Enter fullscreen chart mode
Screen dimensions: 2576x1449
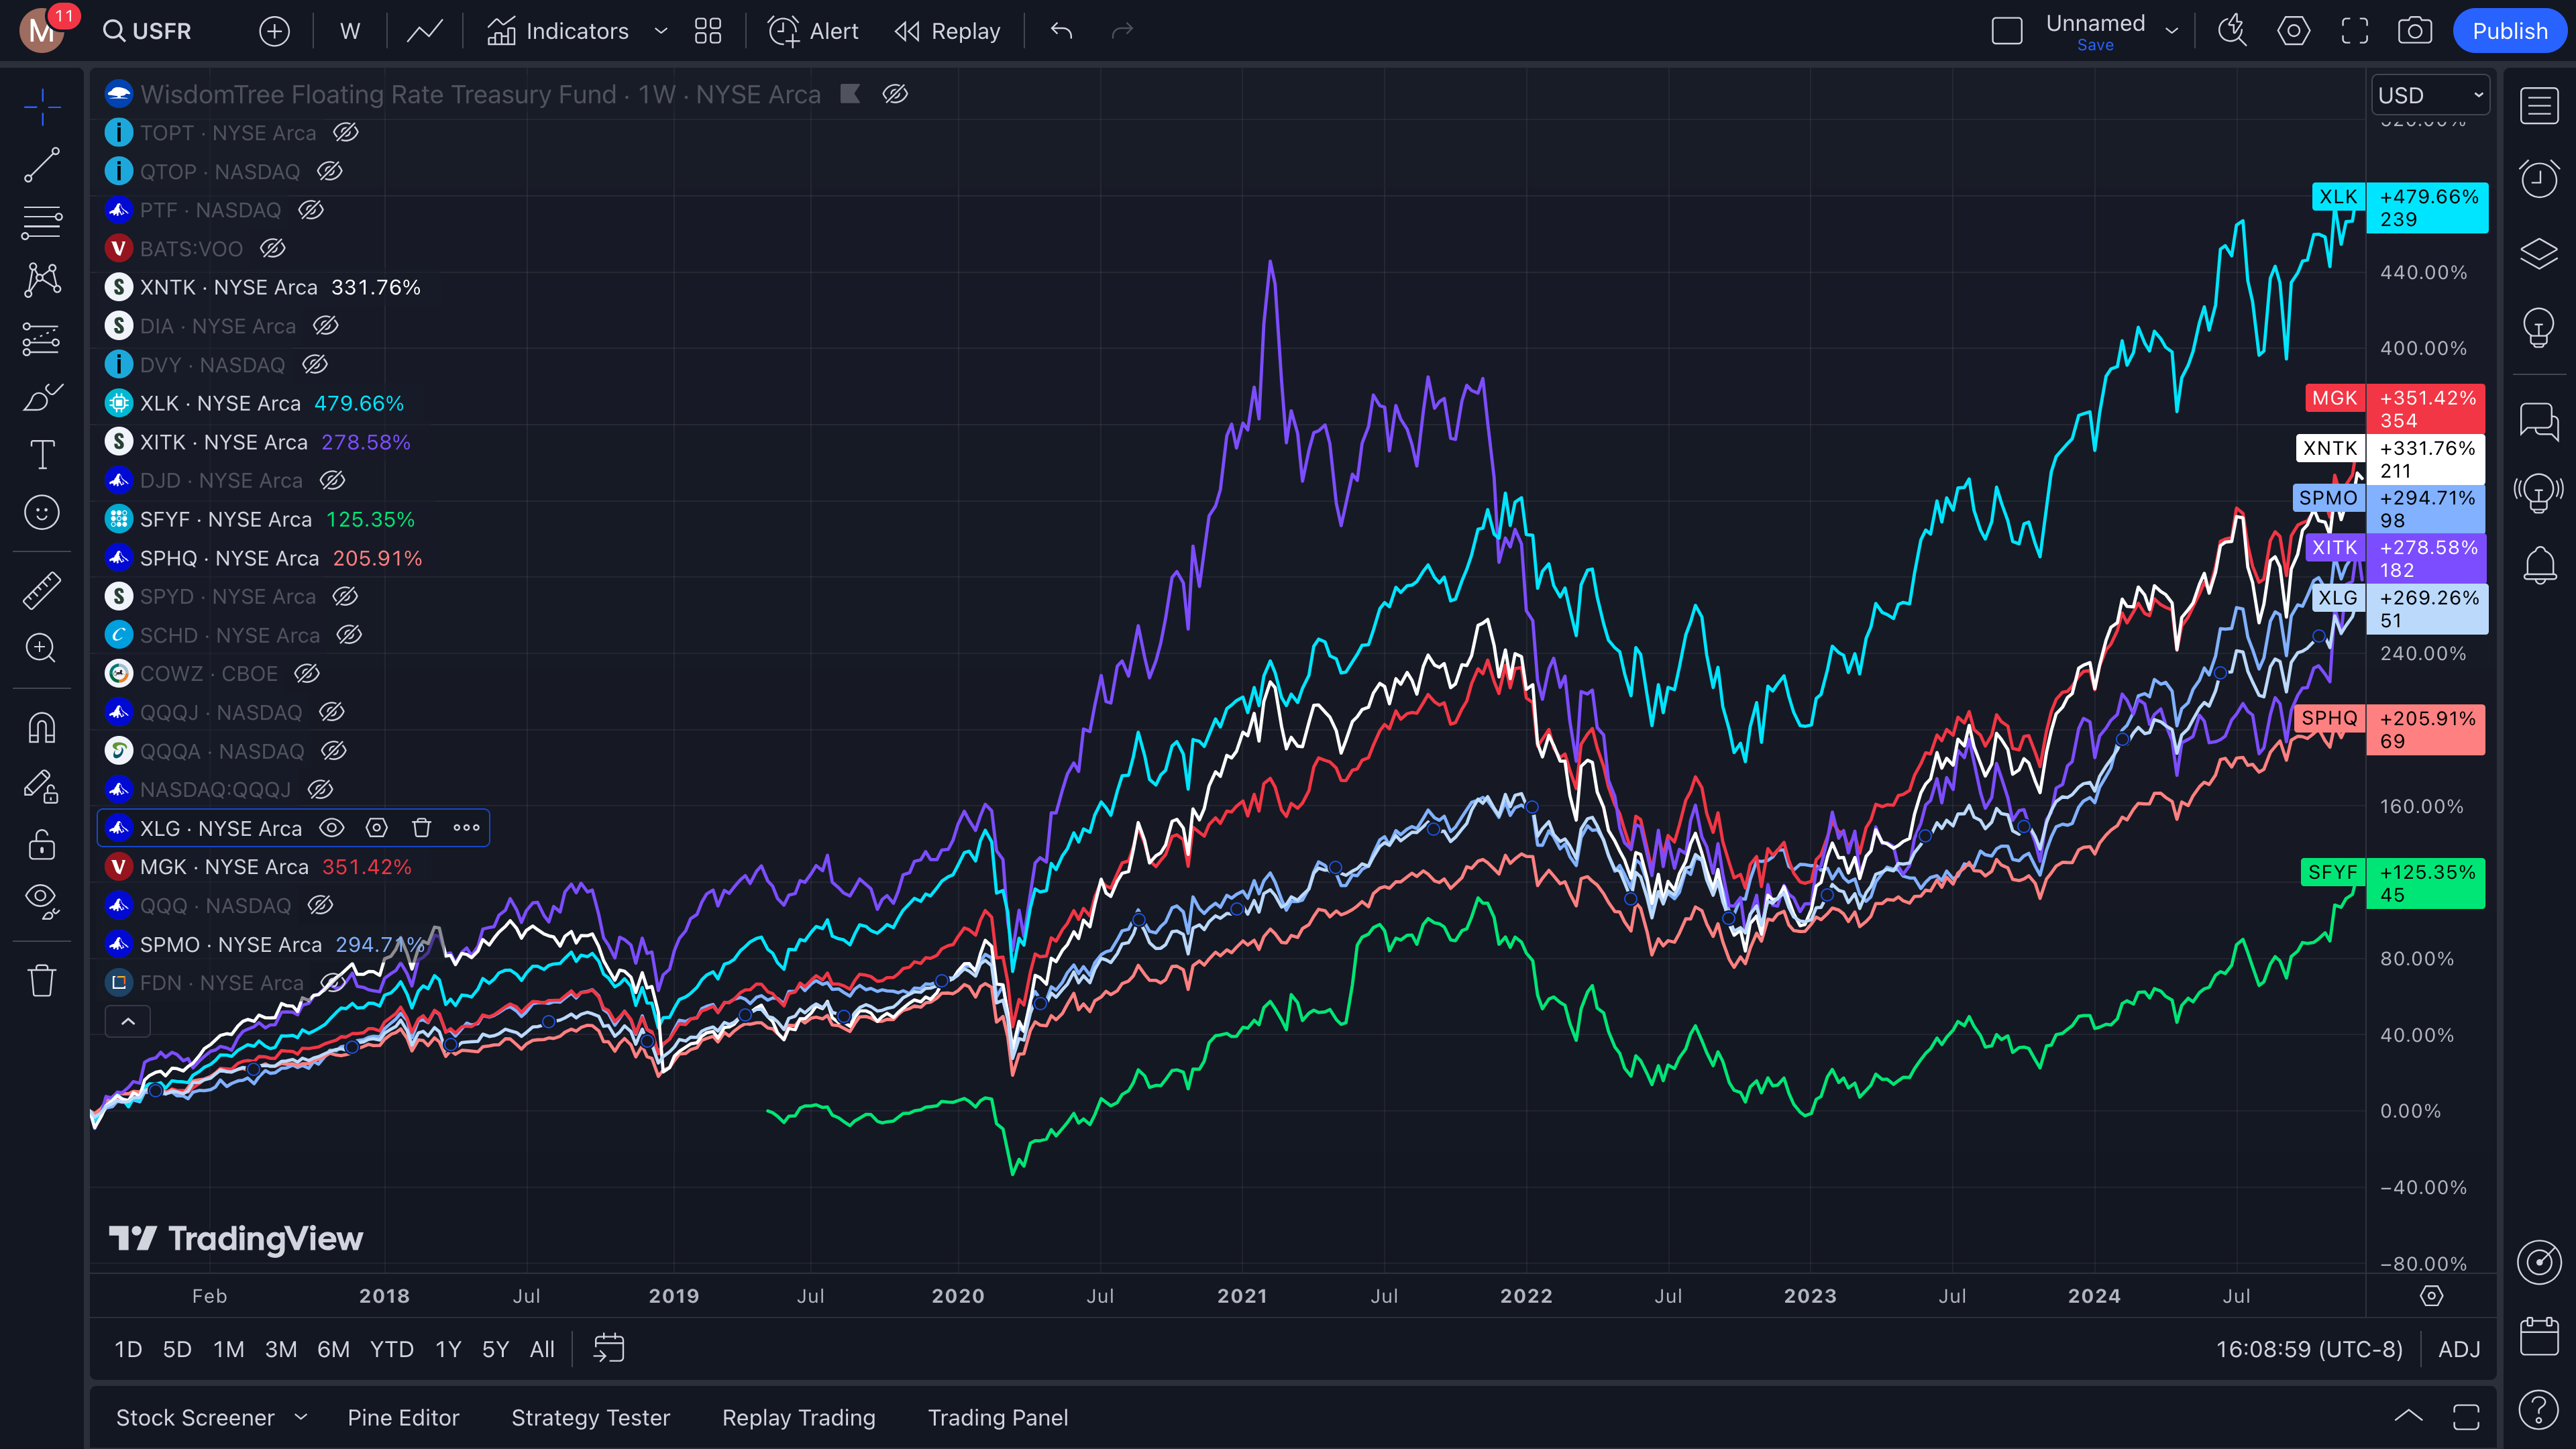point(2355,31)
